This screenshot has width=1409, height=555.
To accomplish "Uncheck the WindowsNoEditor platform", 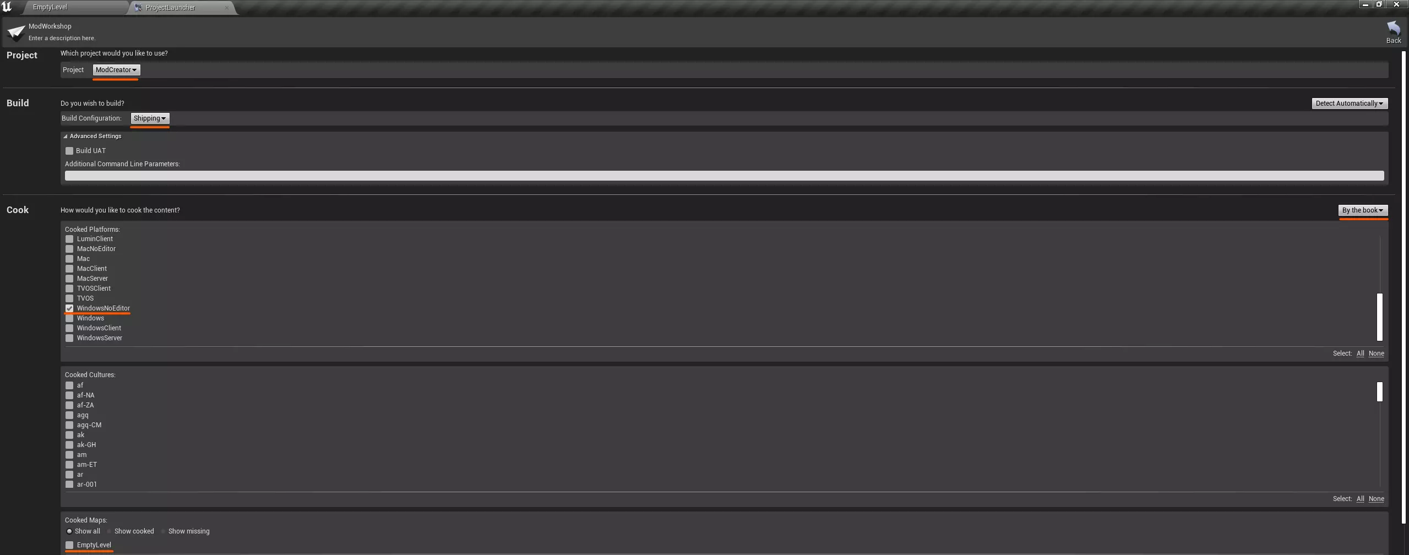I will pos(69,308).
